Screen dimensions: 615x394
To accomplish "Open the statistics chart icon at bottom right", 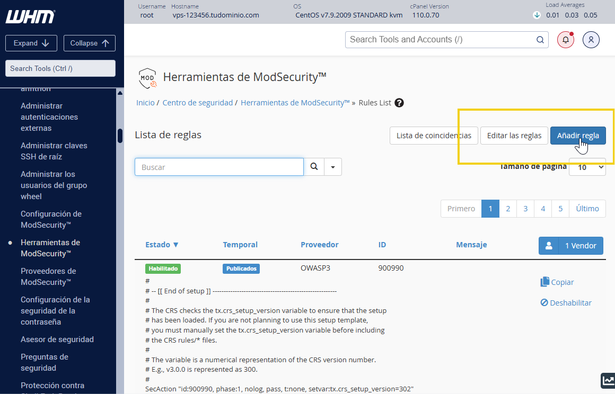I will click(x=608, y=381).
